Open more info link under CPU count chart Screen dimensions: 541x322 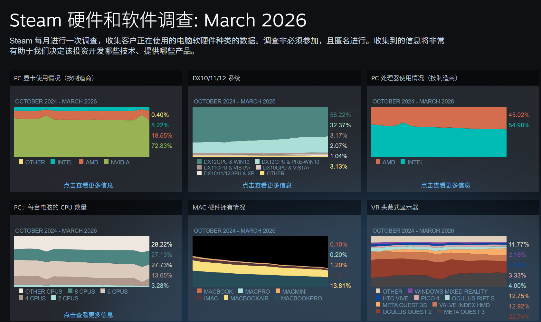[x=88, y=315]
